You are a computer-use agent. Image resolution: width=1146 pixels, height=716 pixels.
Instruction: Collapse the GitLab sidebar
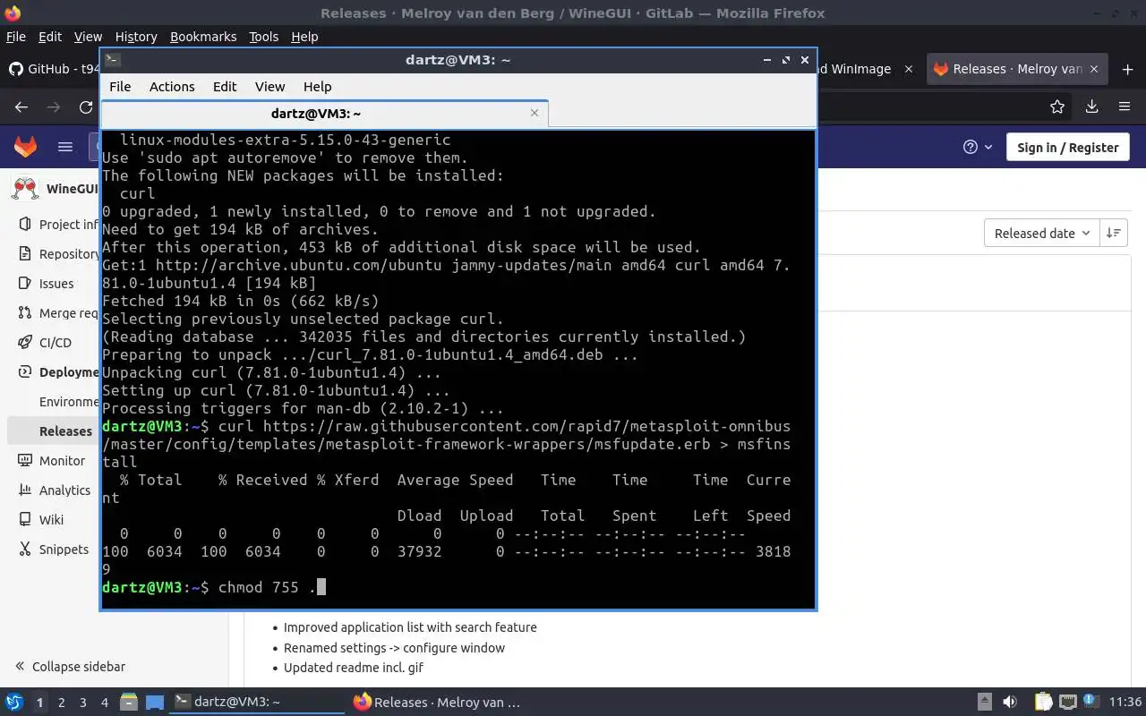(70, 667)
